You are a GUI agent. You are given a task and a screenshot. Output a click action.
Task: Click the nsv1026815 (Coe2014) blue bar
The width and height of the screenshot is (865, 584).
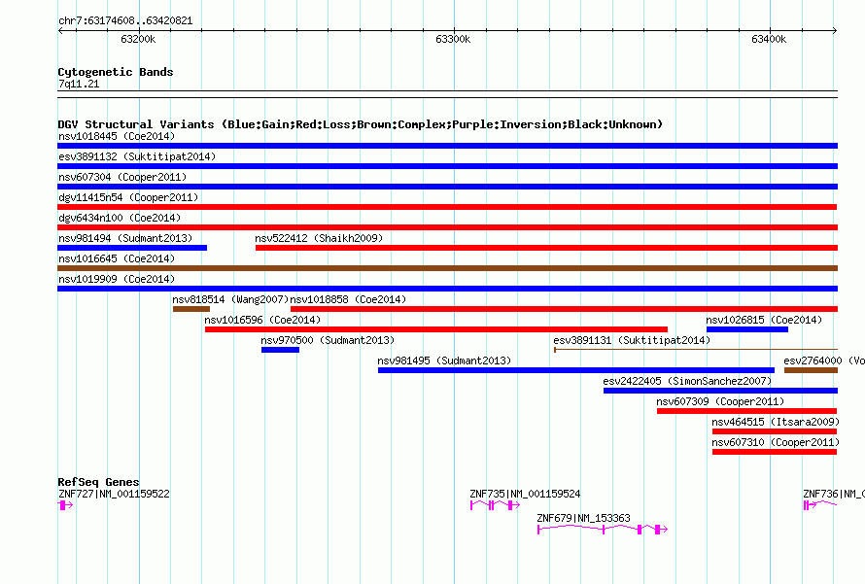[x=747, y=329]
